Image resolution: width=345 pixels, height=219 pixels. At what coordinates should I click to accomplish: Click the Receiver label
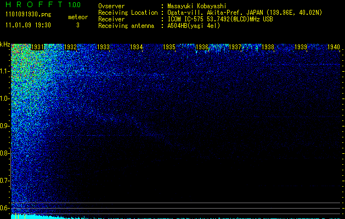click(111, 19)
